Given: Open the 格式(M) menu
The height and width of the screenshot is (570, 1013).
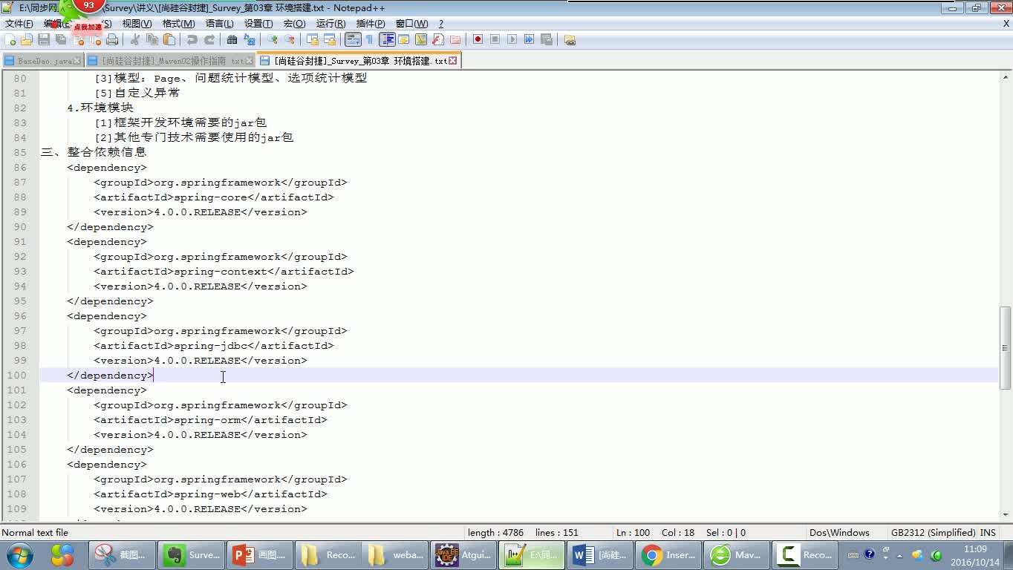Looking at the screenshot, I should (178, 24).
